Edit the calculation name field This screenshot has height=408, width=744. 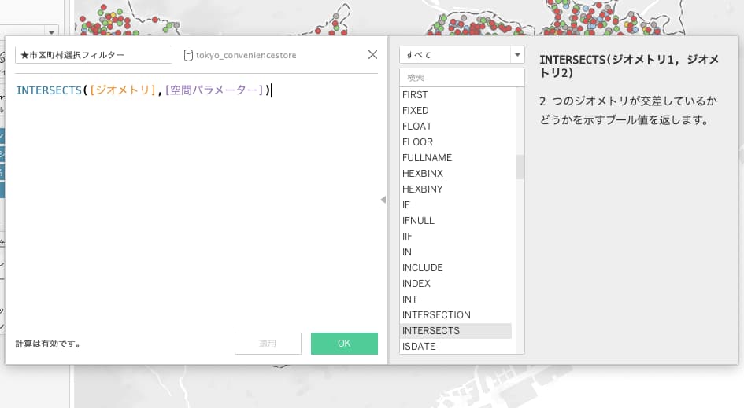[x=94, y=55]
